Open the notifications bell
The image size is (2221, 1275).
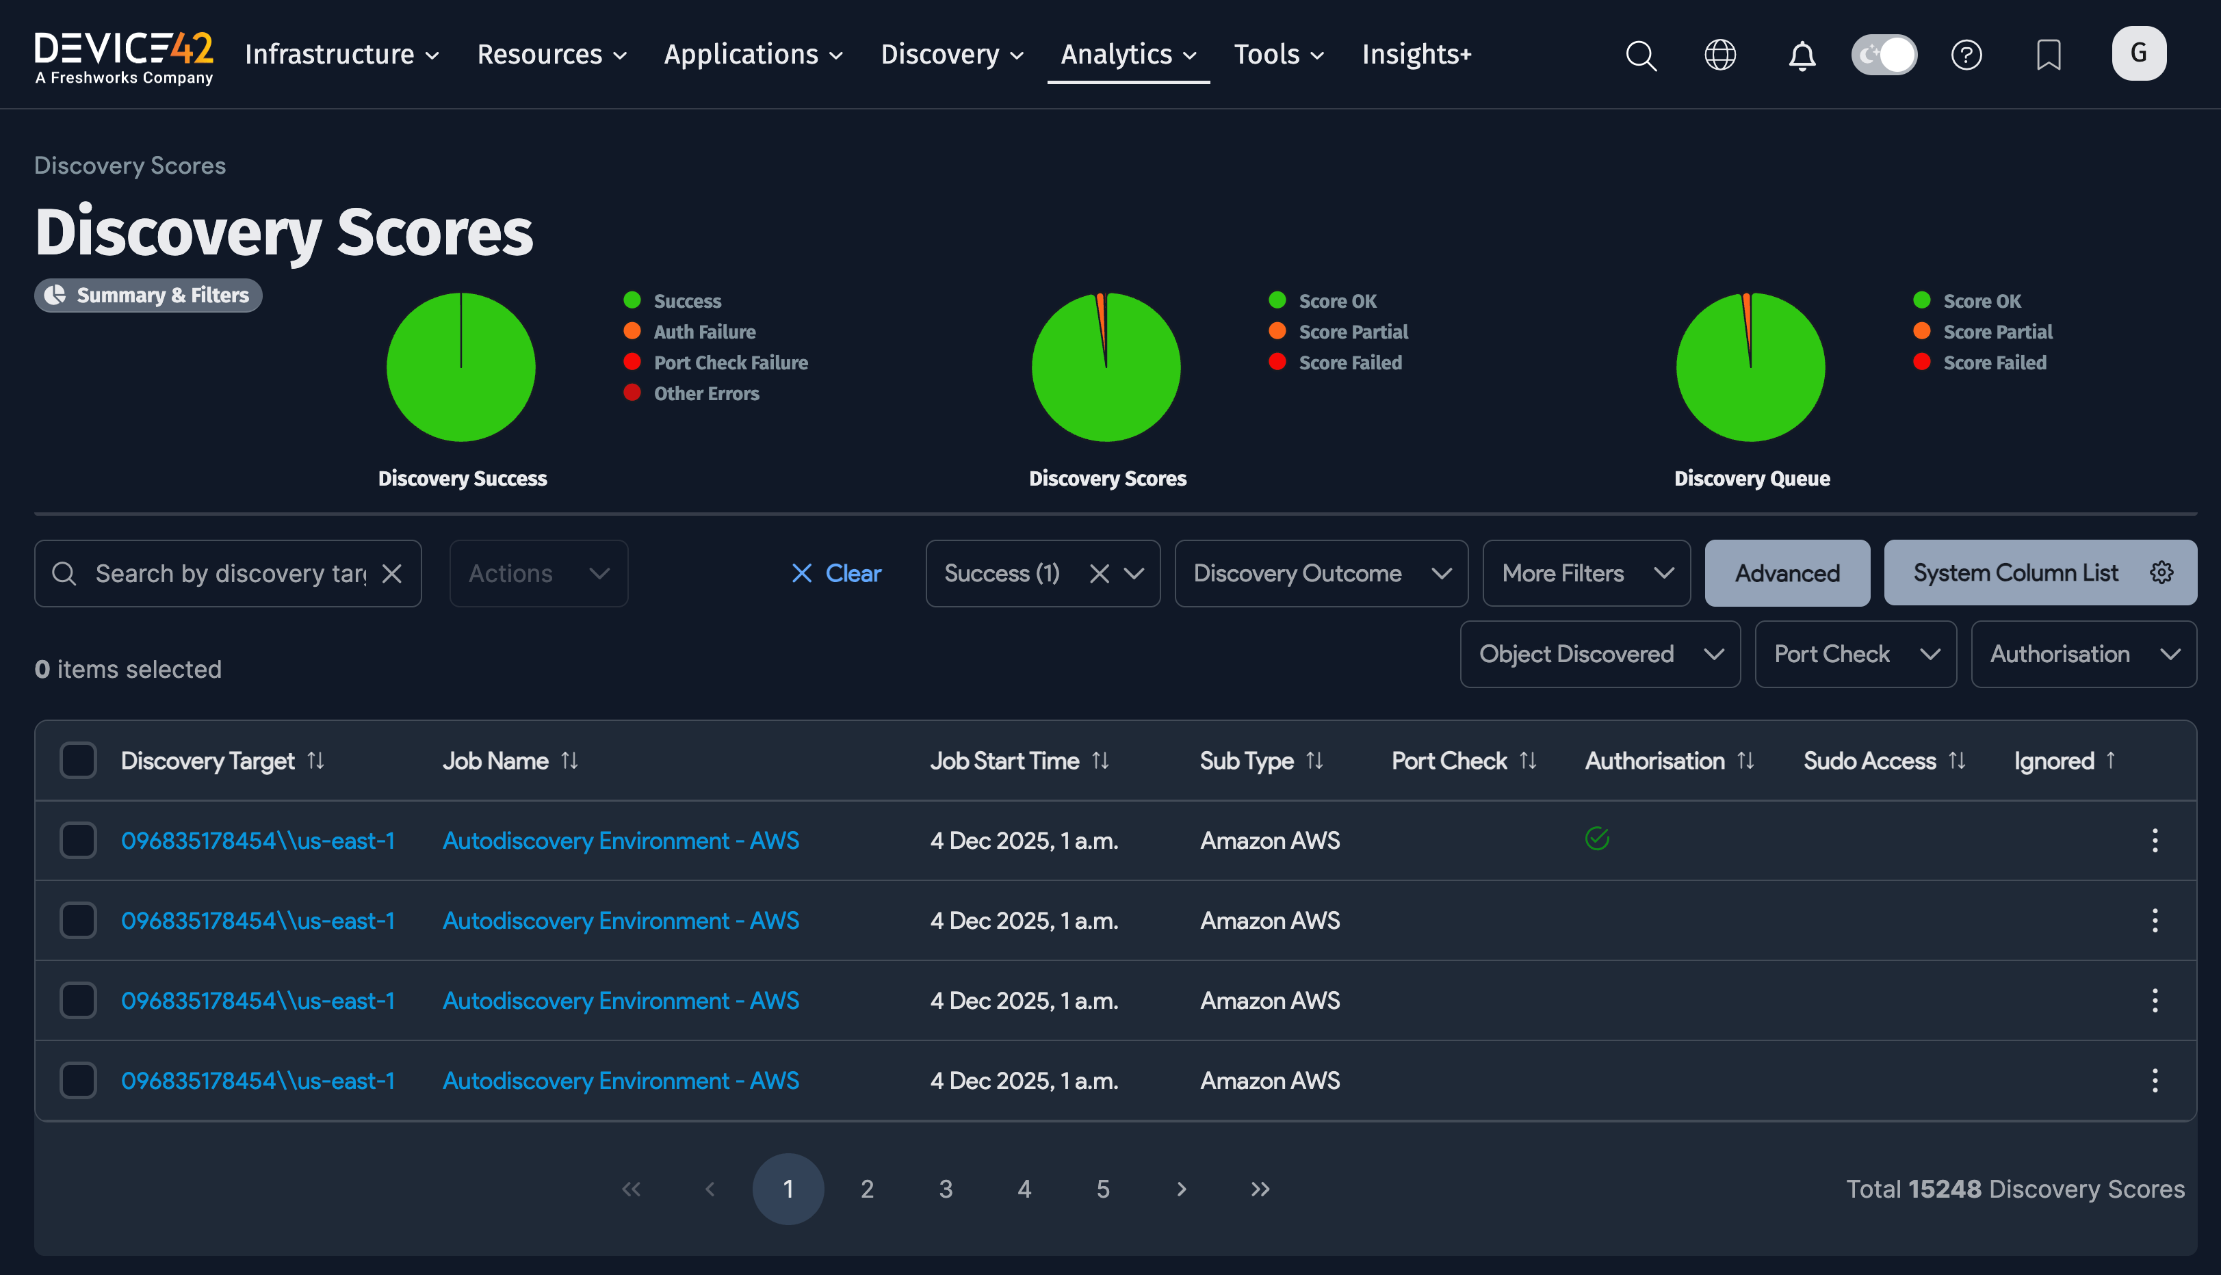(x=1802, y=55)
